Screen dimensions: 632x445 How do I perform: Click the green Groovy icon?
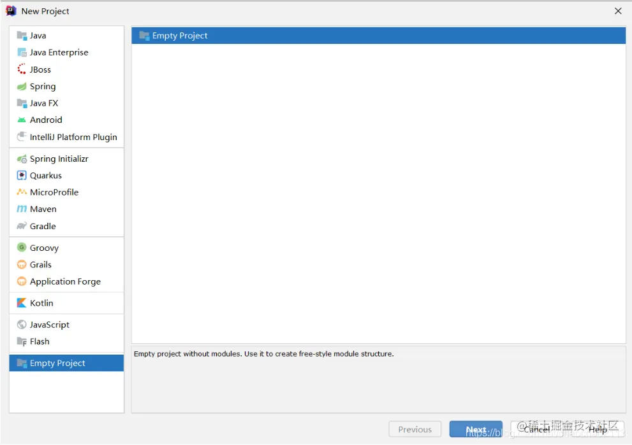22,248
